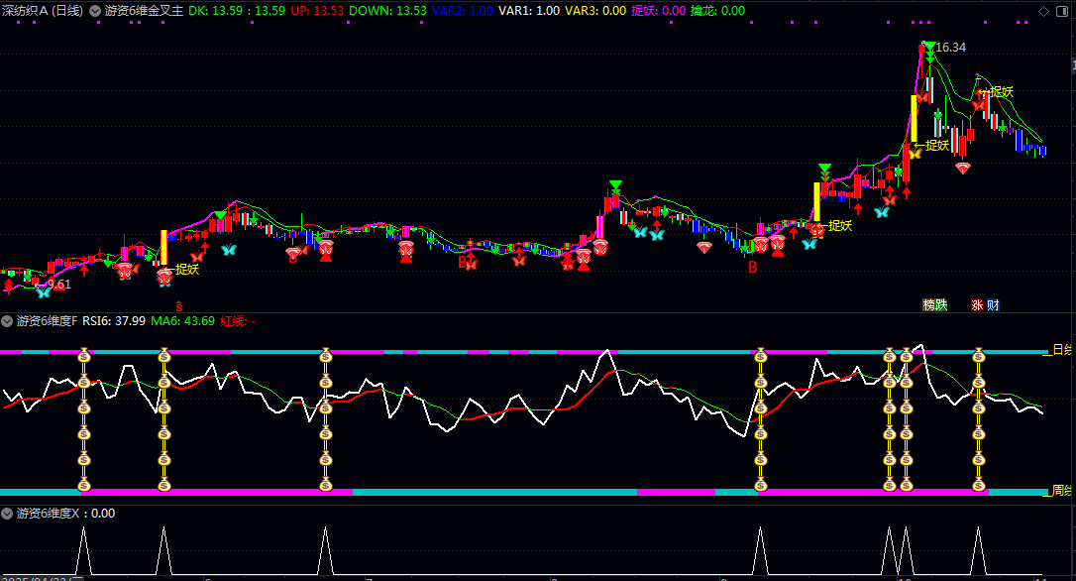Click the 深纺织A (日线) stock title
Screen dimensions: 1076x581
(43, 11)
